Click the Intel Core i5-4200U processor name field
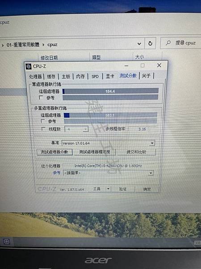 tap(108, 166)
